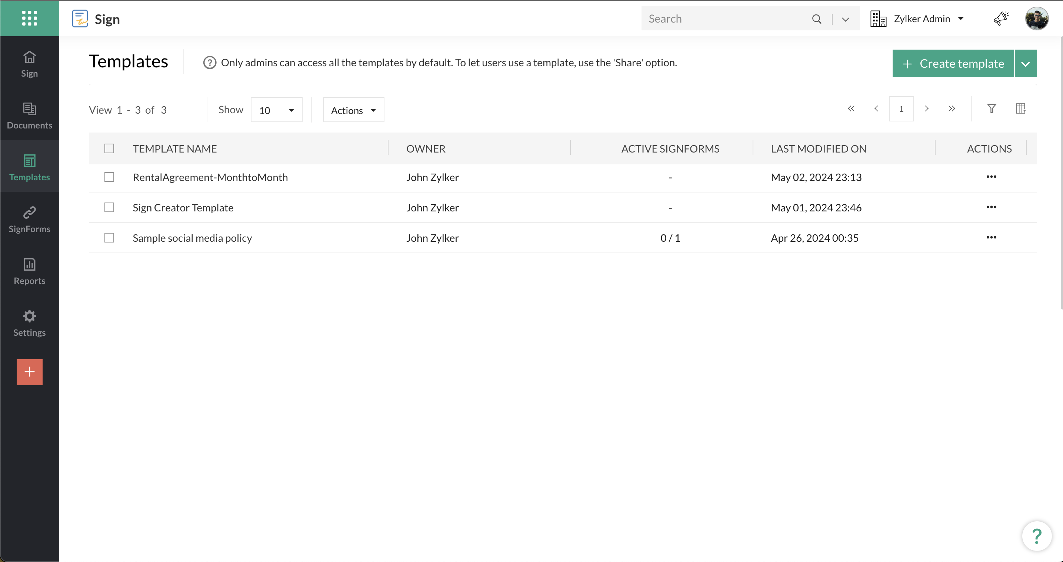
Task: Click the red plus quick-create button
Action: point(29,372)
